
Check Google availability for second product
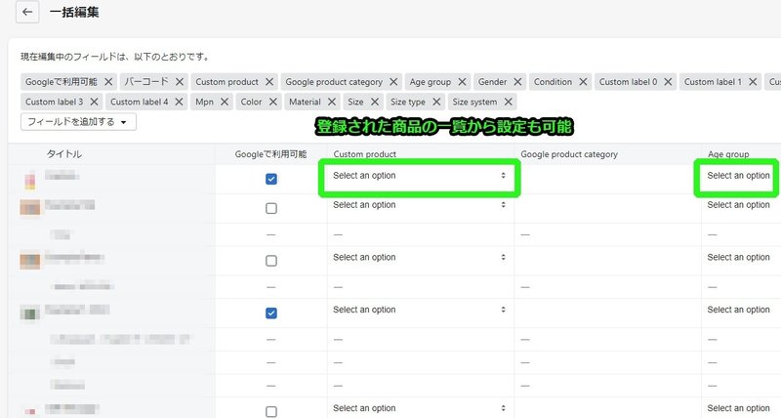(x=271, y=208)
